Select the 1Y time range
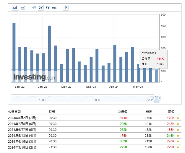185x153 pixels. click(34, 8)
